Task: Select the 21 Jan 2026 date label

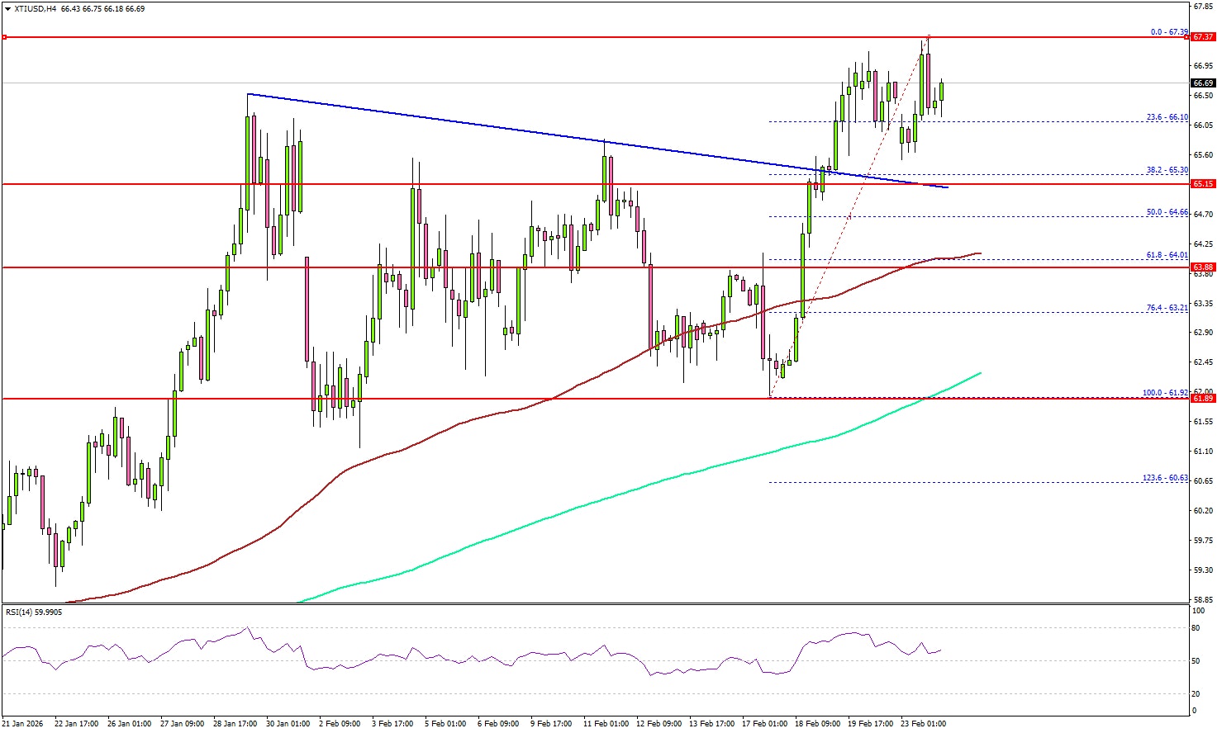Action: point(24,724)
